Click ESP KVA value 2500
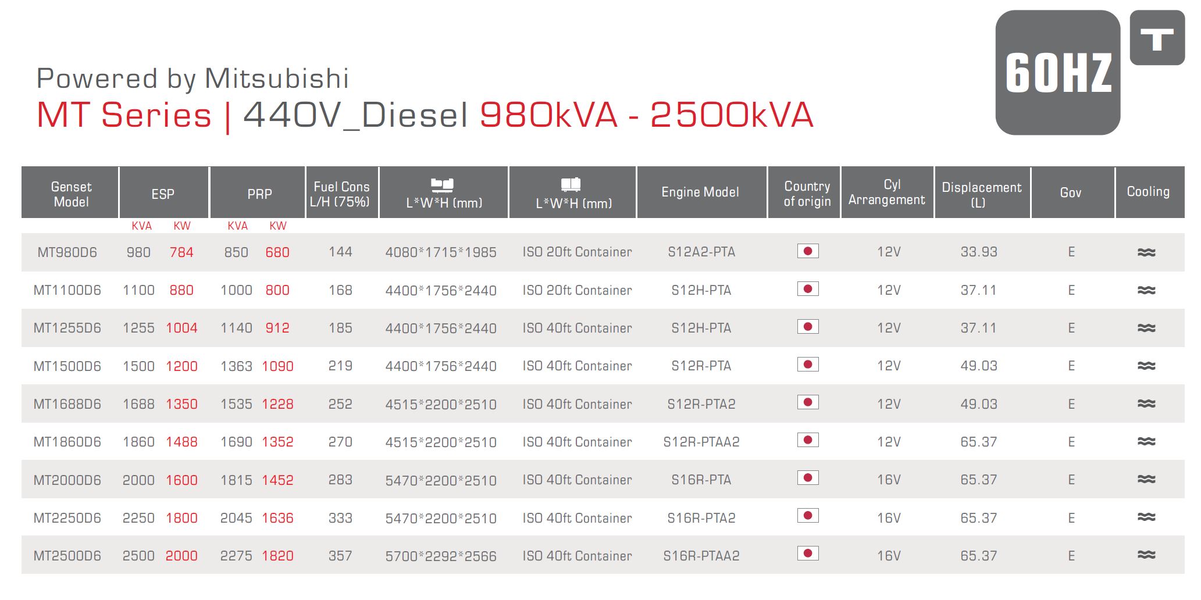The image size is (1201, 600). 138,556
